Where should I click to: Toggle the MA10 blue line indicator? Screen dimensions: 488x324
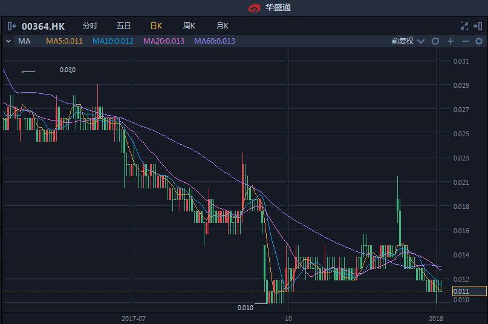pos(112,41)
